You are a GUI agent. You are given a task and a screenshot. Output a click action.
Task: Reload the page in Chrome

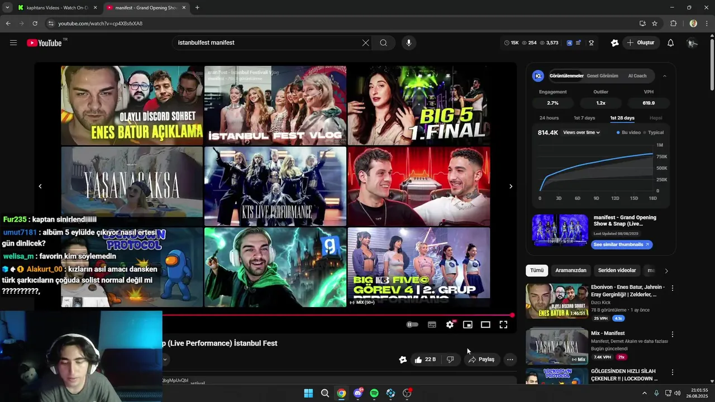point(35,23)
